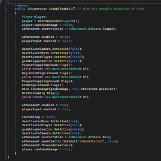Click line "deactivateCamera.SetActive(false);"
Image resolution: width=161 pixels, height=161 pixels.
(x=52, y=49)
